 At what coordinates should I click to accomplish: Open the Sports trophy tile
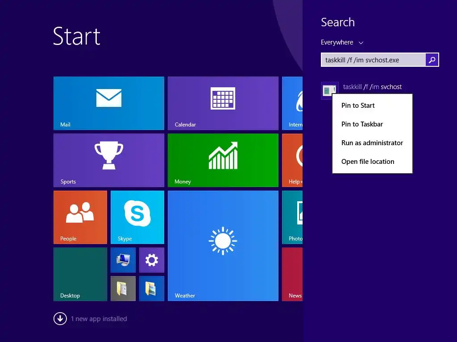[109, 160]
